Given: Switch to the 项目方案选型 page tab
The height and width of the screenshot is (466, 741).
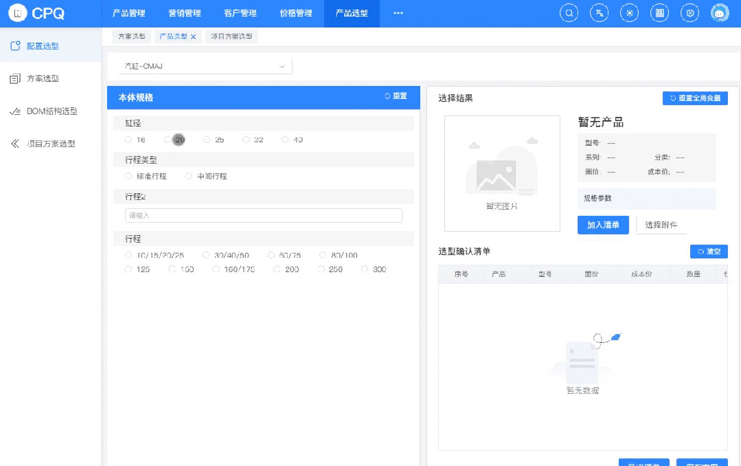Looking at the screenshot, I should pyautogui.click(x=231, y=36).
